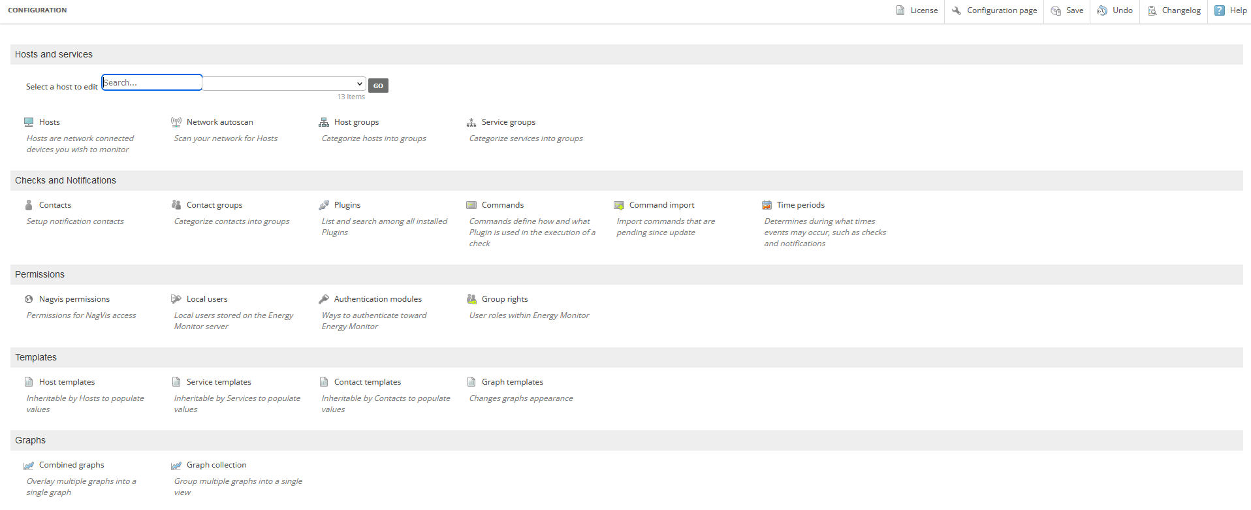Open the Commands link
Image resolution: width=1251 pixels, height=510 pixels.
(503, 205)
